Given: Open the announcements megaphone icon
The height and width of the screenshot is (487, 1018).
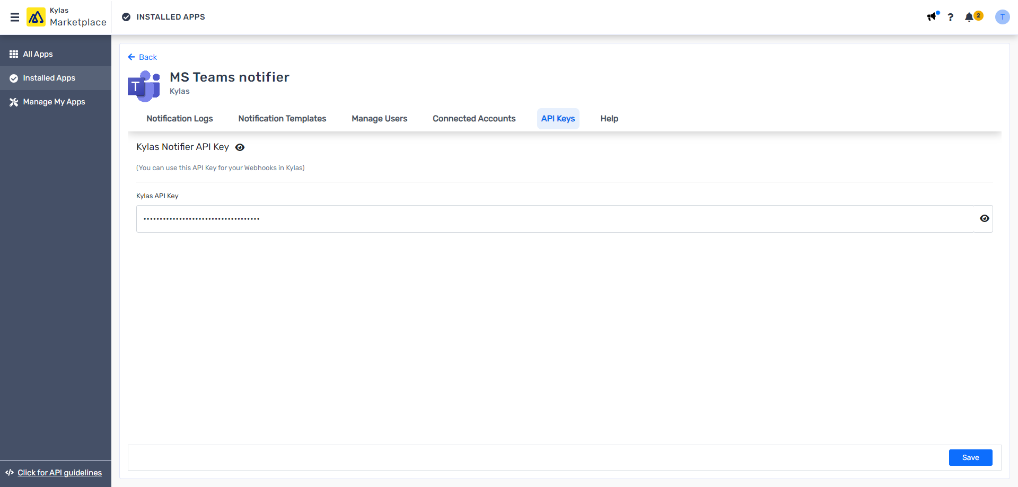Looking at the screenshot, I should coord(932,16).
